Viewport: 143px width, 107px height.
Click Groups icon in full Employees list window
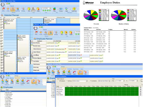(17, 82)
